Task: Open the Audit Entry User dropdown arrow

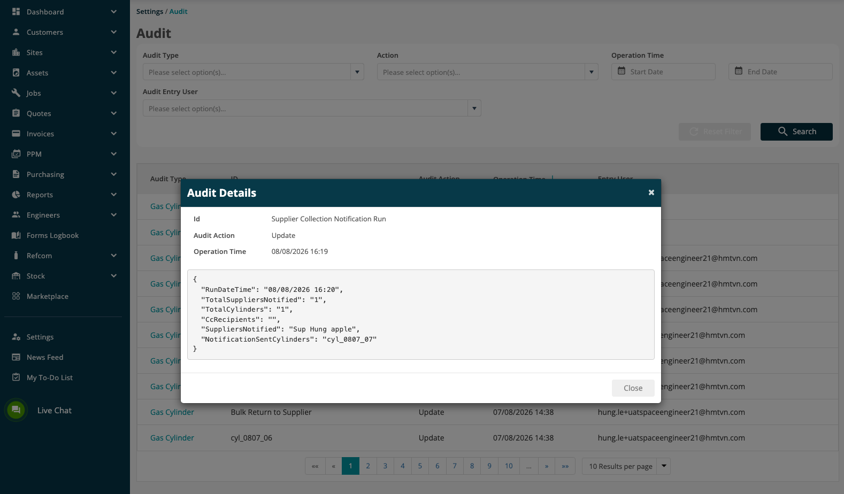Action: [474, 108]
